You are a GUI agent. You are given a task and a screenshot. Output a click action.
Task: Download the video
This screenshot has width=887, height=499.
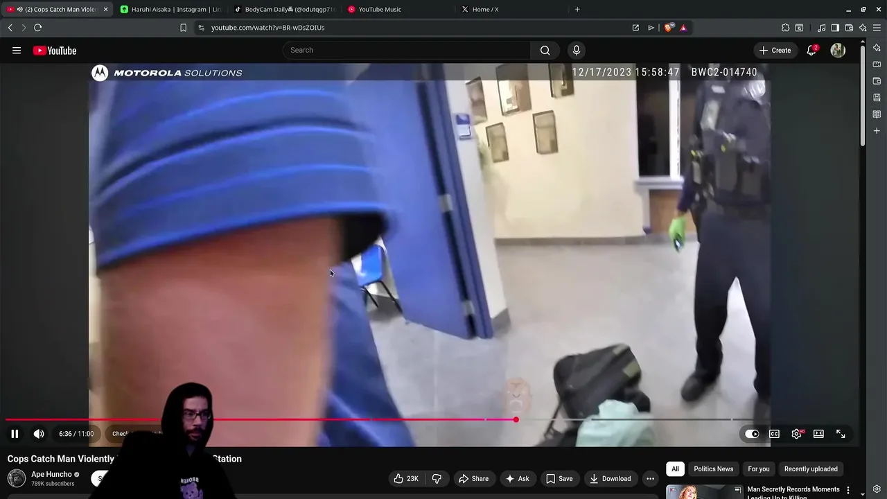(x=610, y=478)
